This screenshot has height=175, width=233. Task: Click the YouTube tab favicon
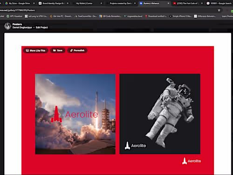pyautogui.click(x=174, y=3)
